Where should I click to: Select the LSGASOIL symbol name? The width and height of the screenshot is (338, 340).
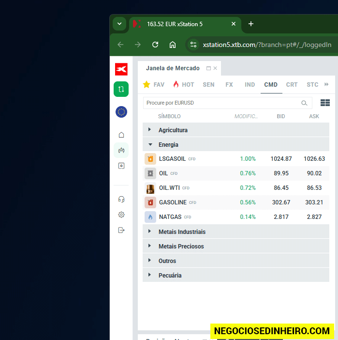point(172,159)
